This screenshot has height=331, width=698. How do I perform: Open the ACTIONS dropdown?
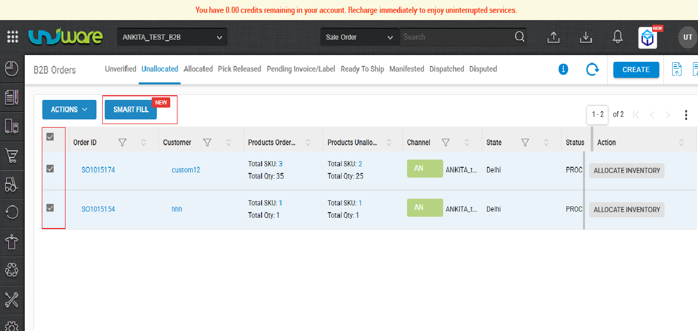click(69, 109)
